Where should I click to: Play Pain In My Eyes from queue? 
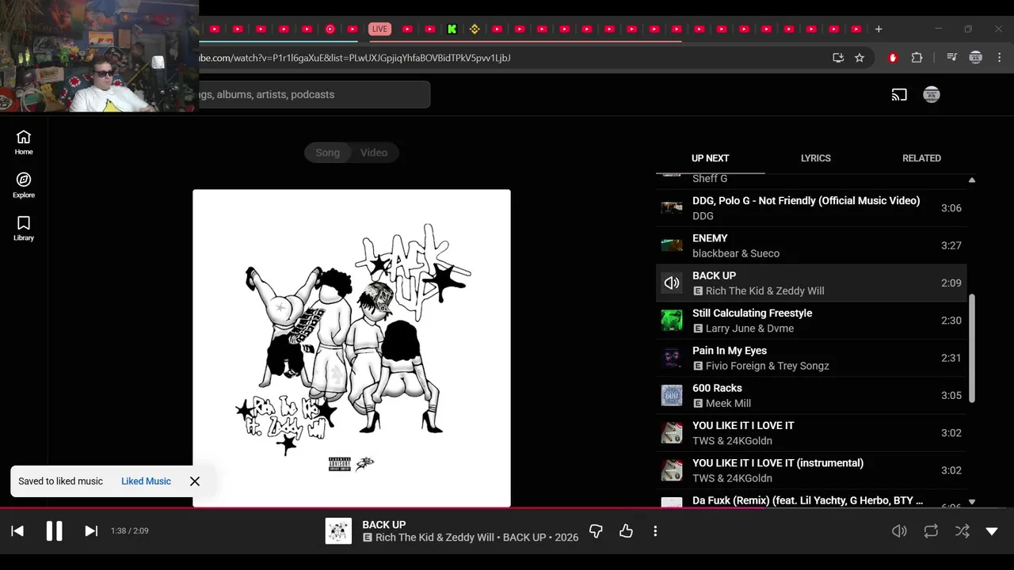click(x=811, y=358)
